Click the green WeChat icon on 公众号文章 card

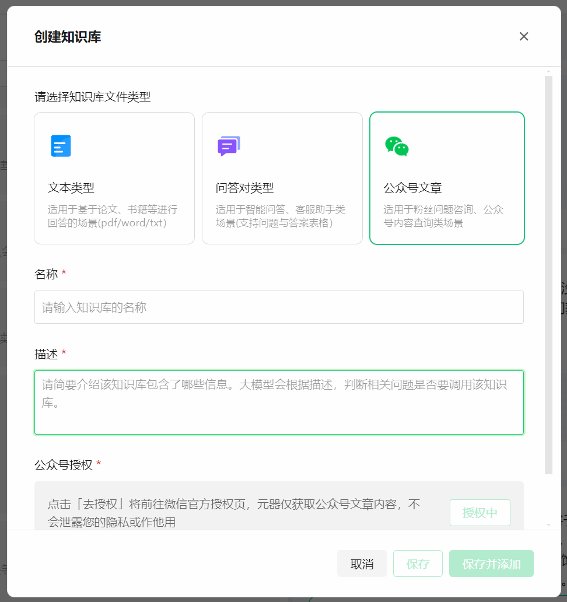pos(397,145)
